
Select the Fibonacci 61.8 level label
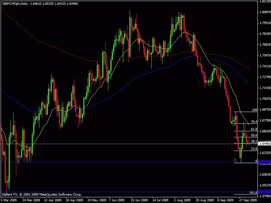point(254,129)
